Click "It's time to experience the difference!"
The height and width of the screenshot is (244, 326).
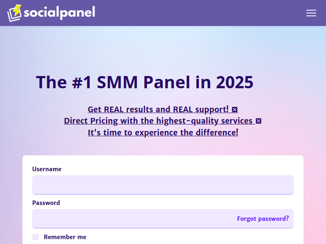click(x=163, y=132)
